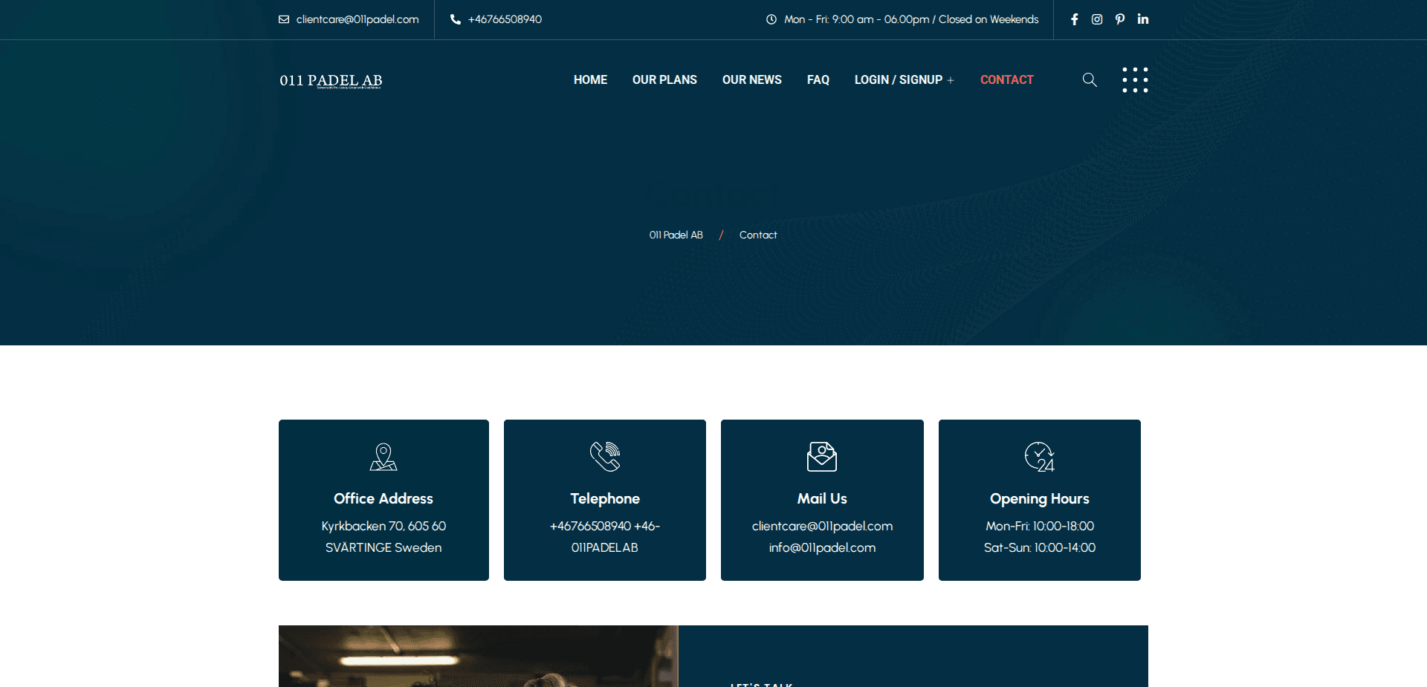The height and width of the screenshot is (687, 1427).
Task: Click the 011 Padel AB breadcrumb link
Action: pos(676,235)
